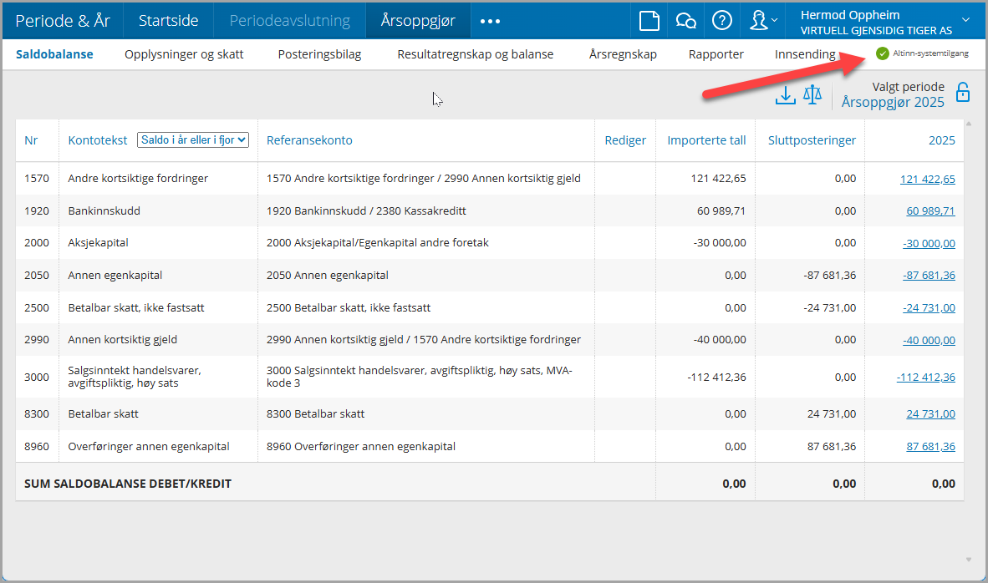The height and width of the screenshot is (583, 988).
Task: Select the 'Bankinnskudd' account text
Action: click(x=104, y=211)
